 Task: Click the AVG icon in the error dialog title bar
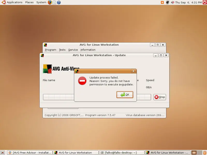pyautogui.click(x=77, y=71)
